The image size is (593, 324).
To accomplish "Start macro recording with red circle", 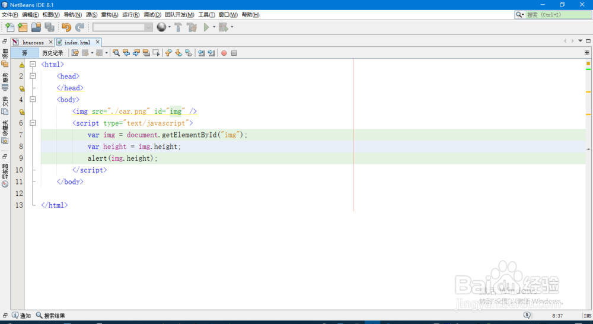I will [x=224, y=53].
